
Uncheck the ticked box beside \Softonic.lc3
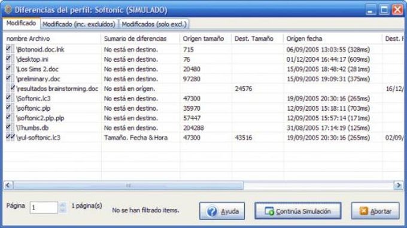click(x=8, y=98)
